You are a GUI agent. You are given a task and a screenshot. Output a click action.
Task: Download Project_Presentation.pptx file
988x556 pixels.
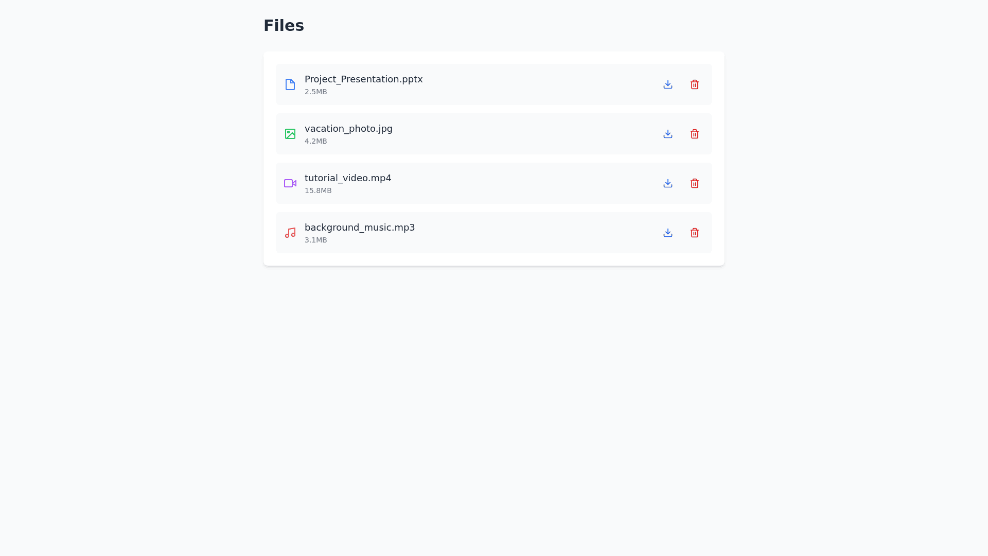tap(667, 84)
